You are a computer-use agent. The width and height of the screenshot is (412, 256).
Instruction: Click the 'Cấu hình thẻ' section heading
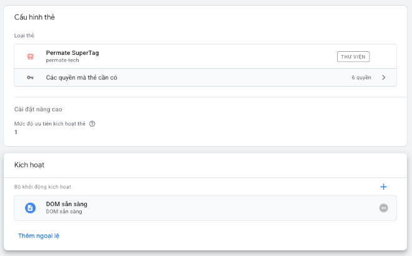[35, 16]
